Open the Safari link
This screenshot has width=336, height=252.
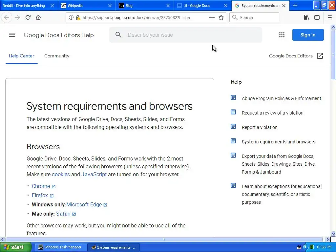pyautogui.click(x=63, y=214)
